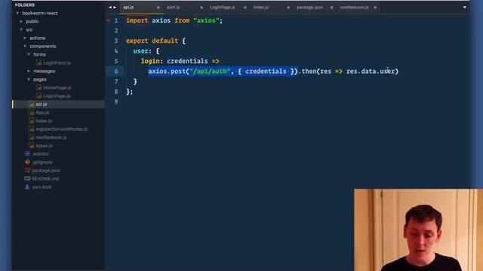The width and height of the screenshot is (483, 271).
Task: Collapse the forms folder
Action: click(x=29, y=54)
